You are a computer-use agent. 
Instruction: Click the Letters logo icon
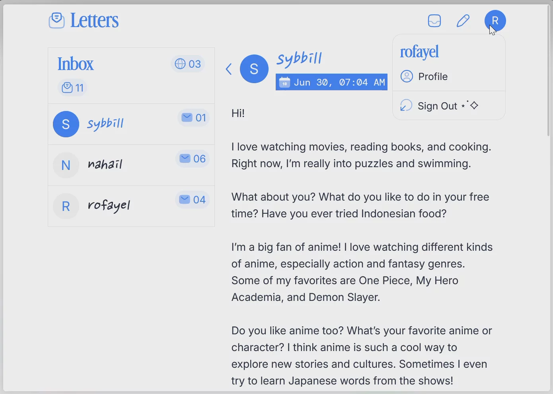(56, 20)
